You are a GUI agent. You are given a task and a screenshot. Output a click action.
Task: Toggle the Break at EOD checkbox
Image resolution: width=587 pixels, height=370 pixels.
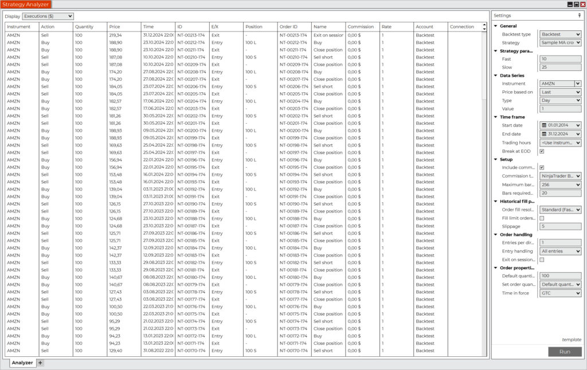tap(542, 151)
